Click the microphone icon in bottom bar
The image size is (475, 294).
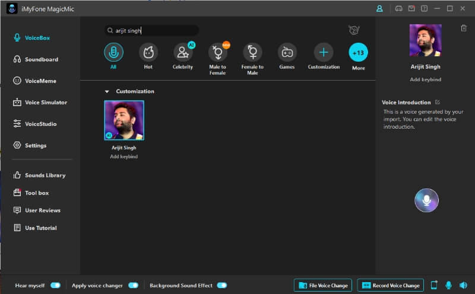[x=449, y=285]
